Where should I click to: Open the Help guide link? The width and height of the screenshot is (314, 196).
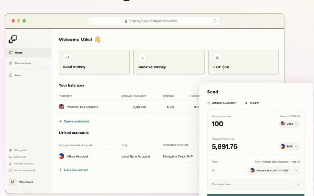(x=20, y=150)
